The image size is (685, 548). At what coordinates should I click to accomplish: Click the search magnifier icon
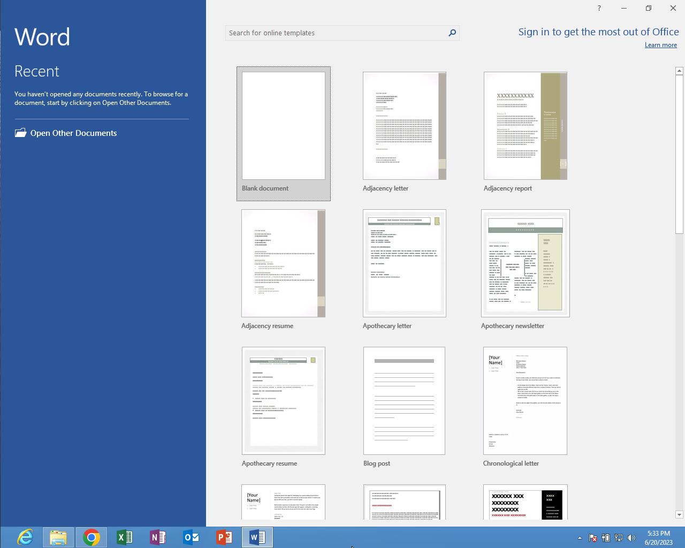[452, 33]
